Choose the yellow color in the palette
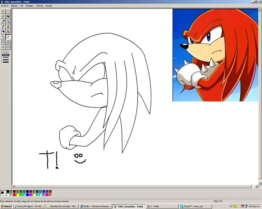The image size is (262, 209). coord(18,195)
